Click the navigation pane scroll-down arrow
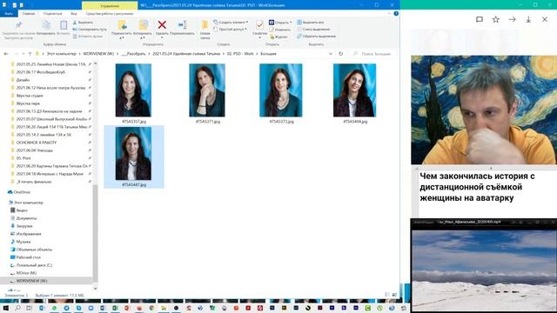Viewport: 557px width, 313px height. (x=95, y=288)
